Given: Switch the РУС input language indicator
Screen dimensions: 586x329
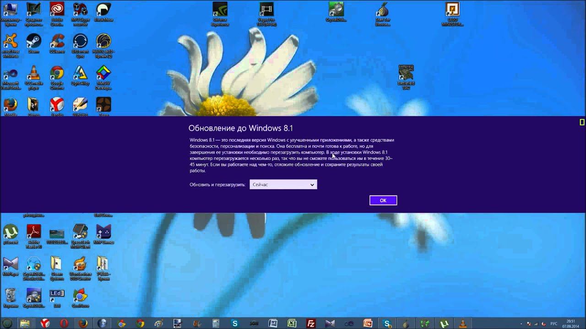Looking at the screenshot, I should 554,324.
